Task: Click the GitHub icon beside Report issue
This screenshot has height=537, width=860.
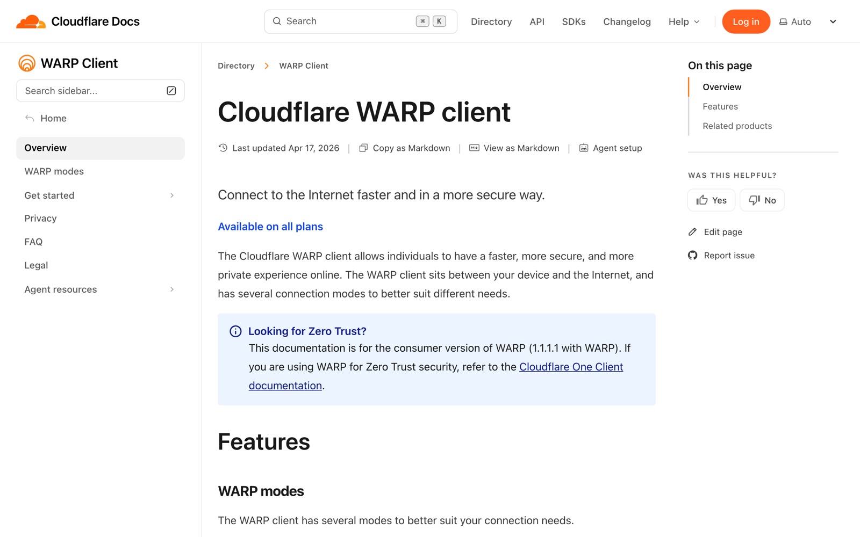Action: [x=692, y=256]
